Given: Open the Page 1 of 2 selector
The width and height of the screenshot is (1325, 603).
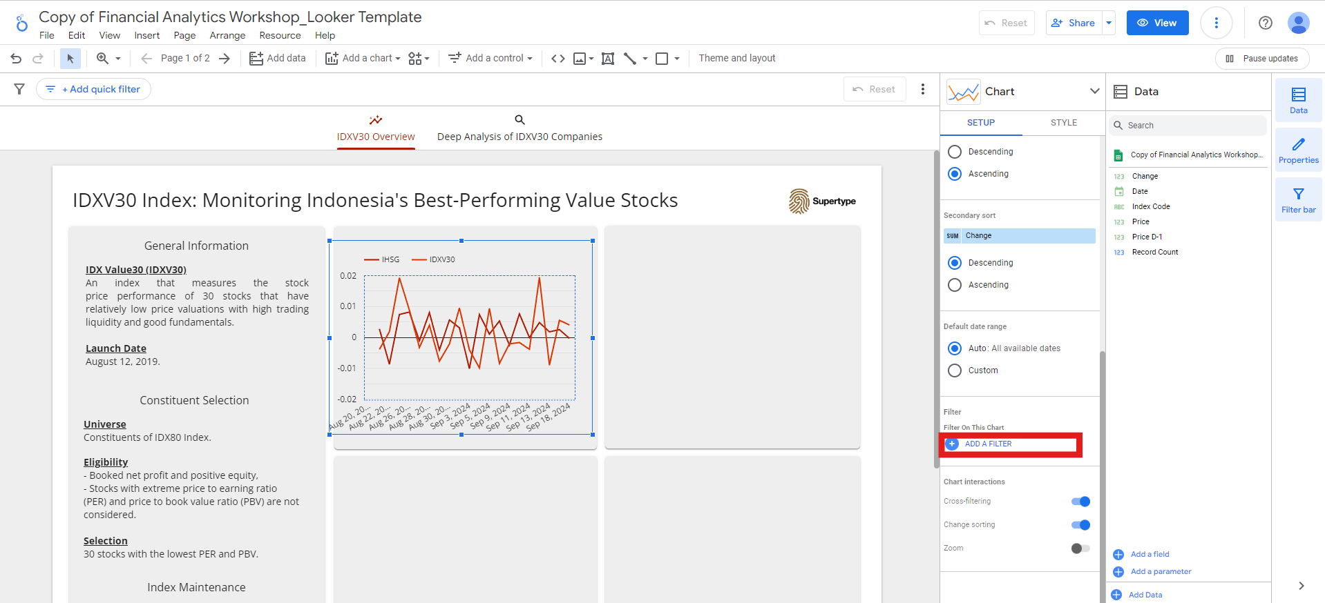Looking at the screenshot, I should point(185,59).
